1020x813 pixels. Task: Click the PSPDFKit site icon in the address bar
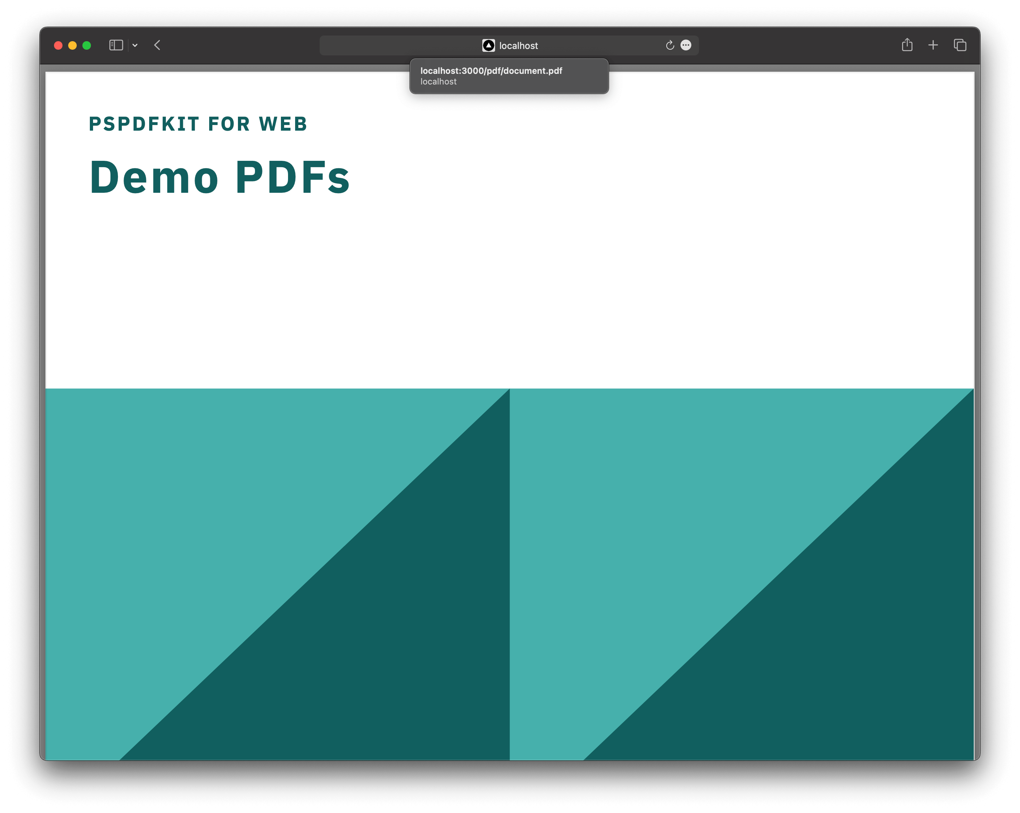coord(488,45)
